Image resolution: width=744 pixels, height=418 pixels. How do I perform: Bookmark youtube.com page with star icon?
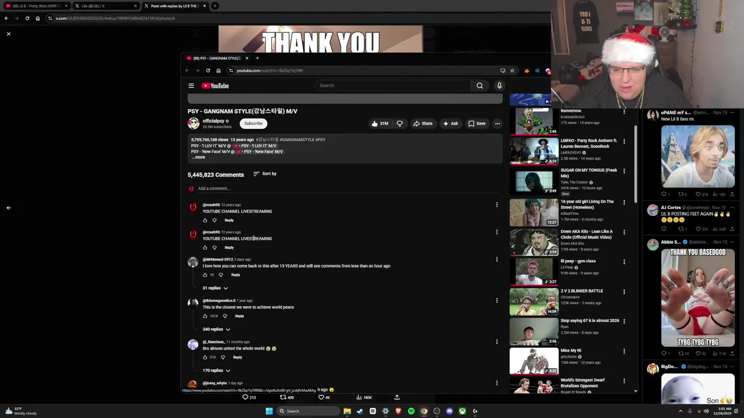click(x=512, y=71)
